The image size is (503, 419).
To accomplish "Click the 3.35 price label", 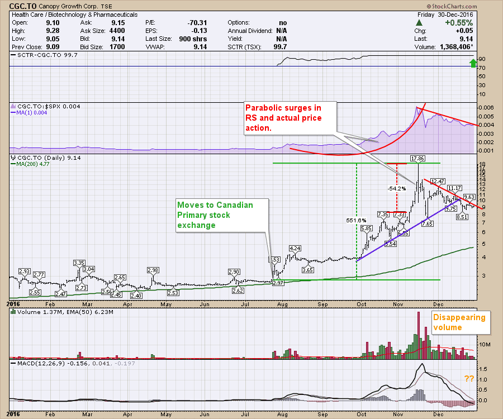I will (x=79, y=263).
